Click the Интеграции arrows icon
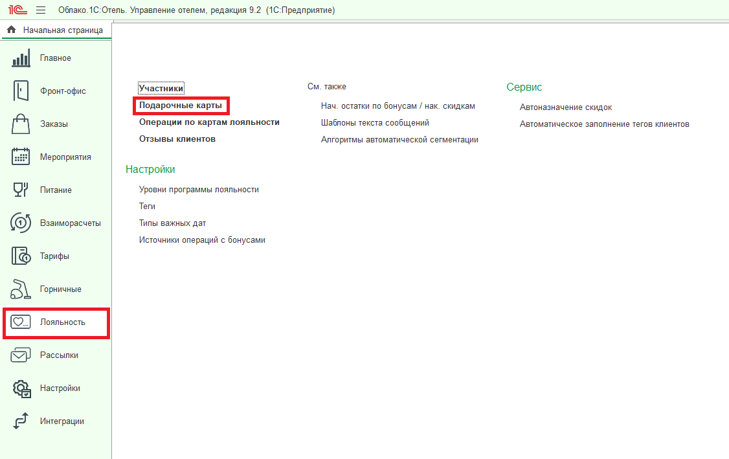 (21, 421)
